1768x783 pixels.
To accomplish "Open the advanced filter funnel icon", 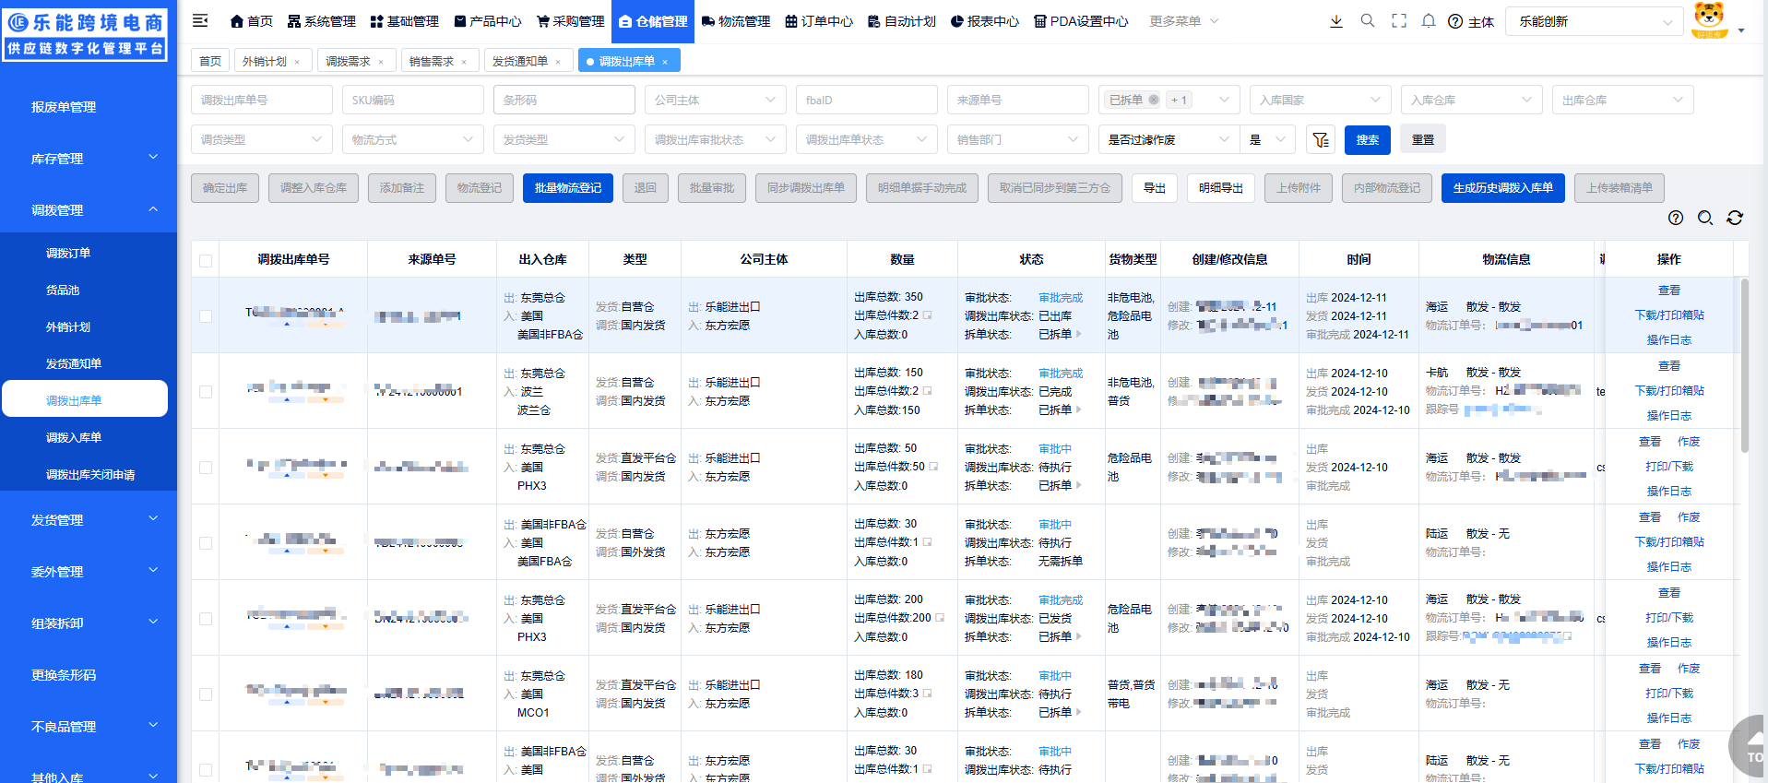I will coord(1321,139).
